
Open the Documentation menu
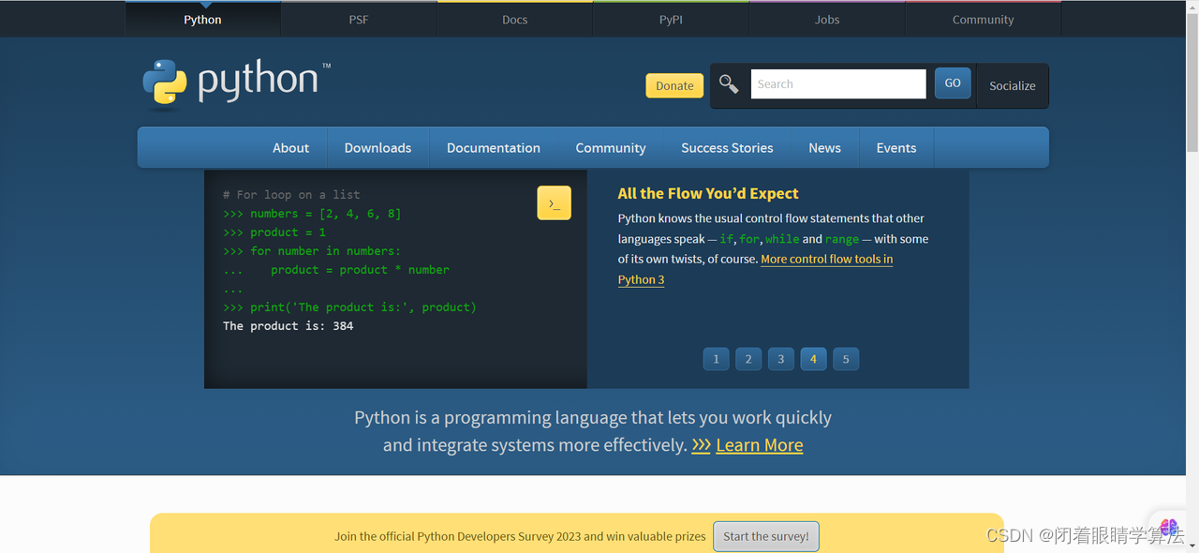(x=494, y=148)
